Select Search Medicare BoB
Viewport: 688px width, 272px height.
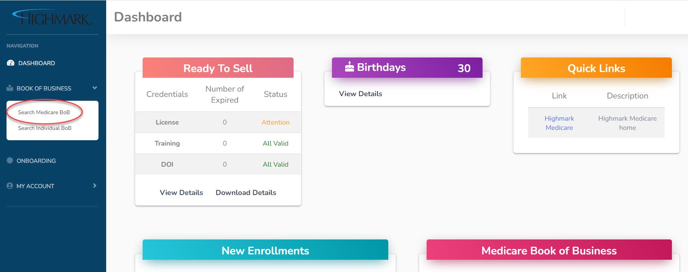coord(44,112)
